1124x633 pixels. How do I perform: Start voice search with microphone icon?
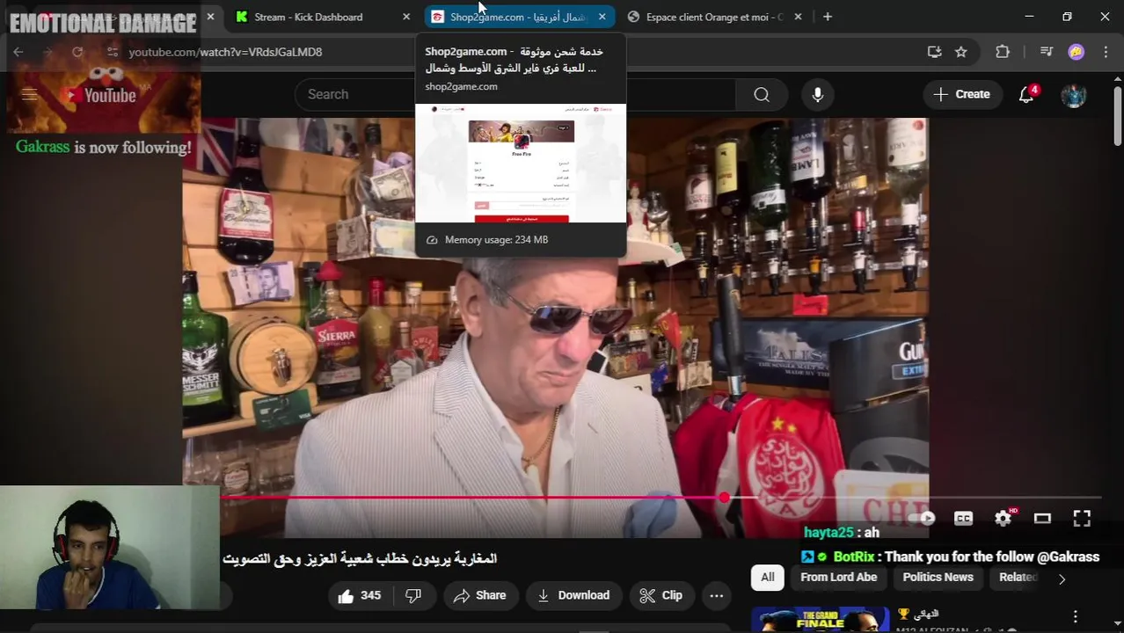click(818, 94)
